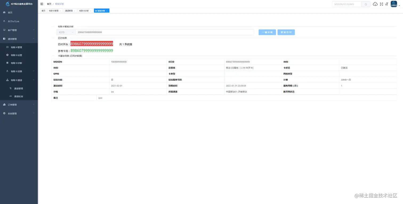
Task: Click the 通道轮询 submenu icon
Action: (11, 96)
